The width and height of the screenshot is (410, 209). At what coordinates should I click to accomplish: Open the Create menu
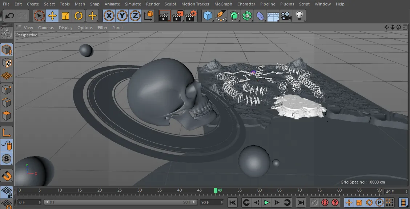pos(33,4)
